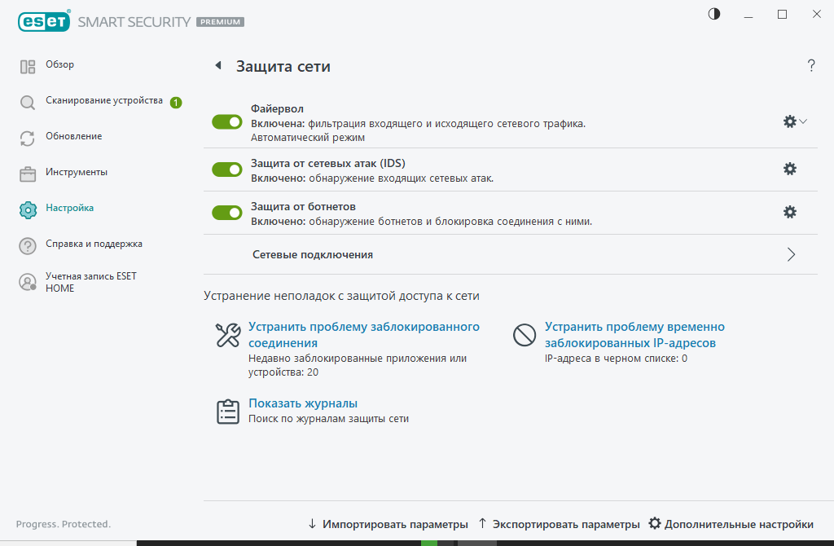Click Экспортировать параметры
The image size is (834, 546).
[x=559, y=524]
